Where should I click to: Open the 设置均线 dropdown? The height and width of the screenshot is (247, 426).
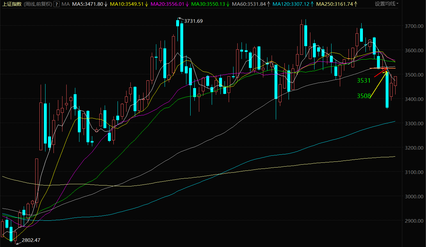[x=387, y=4]
